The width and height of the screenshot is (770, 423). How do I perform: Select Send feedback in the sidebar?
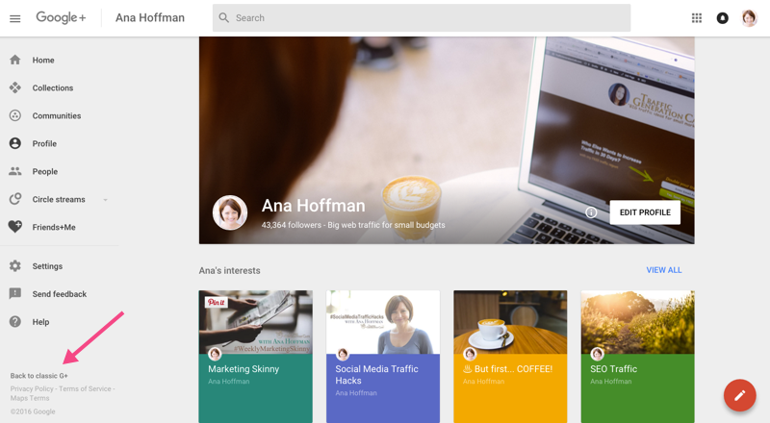(x=60, y=294)
